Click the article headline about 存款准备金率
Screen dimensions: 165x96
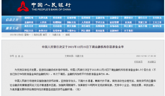click(83, 47)
